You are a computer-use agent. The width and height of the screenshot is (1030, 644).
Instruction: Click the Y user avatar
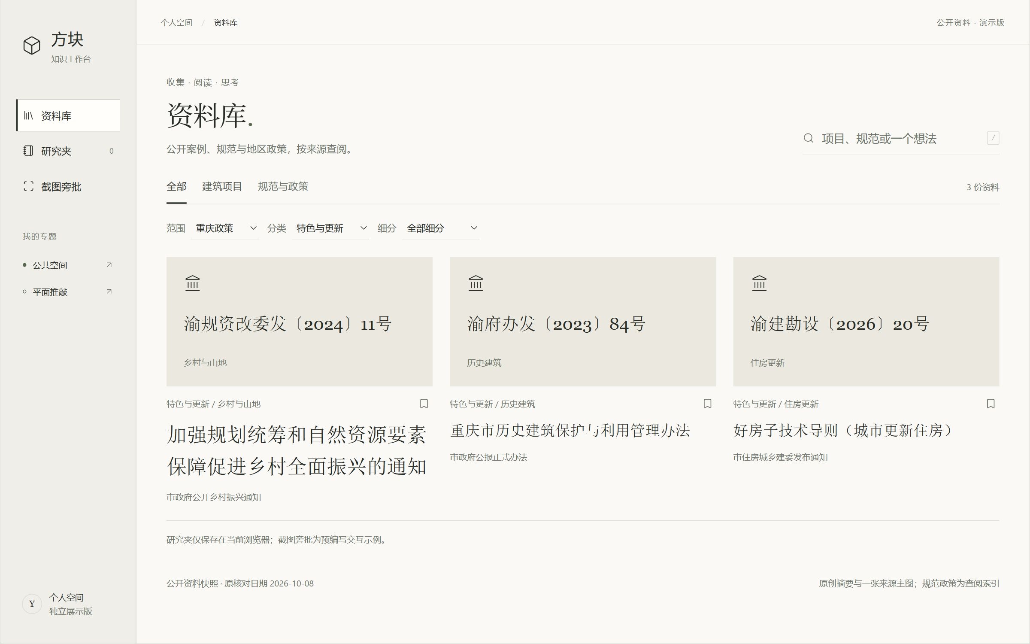(32, 604)
